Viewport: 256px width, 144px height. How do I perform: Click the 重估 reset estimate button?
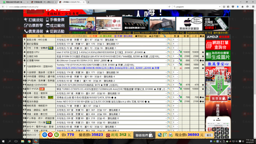(209, 135)
